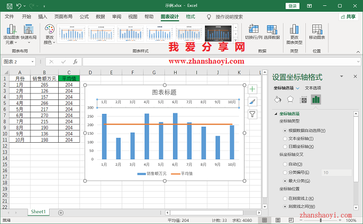The image size is (363, 224).
Task: Click the zoom slider handle
Action: coord(321,220)
